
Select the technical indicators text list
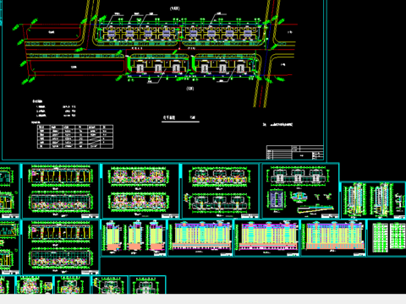point(53,109)
